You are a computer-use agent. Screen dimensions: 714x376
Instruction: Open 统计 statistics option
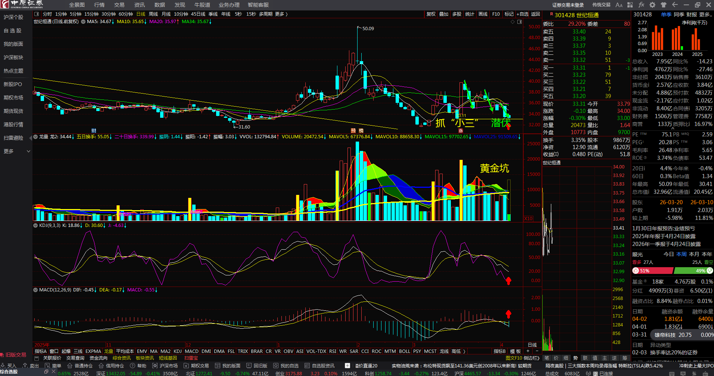coord(470,14)
